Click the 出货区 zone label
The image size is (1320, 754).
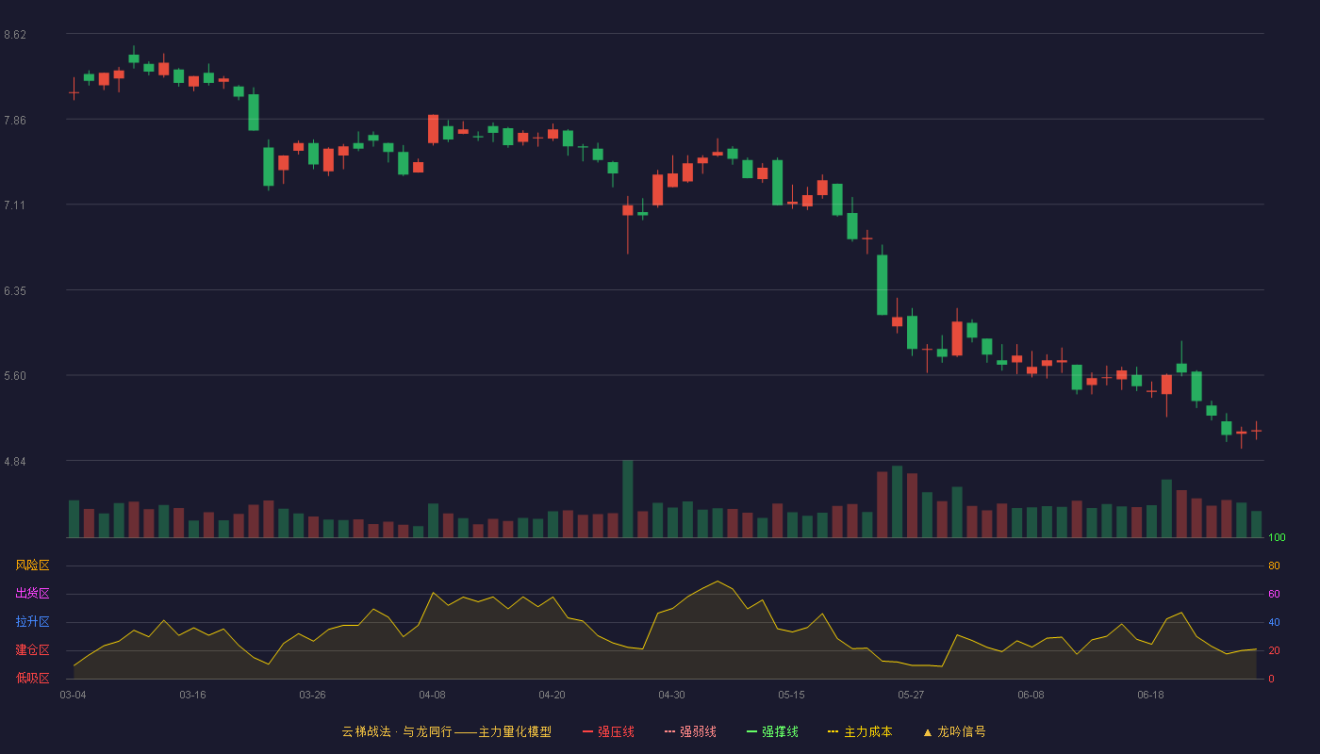pyautogui.click(x=32, y=594)
